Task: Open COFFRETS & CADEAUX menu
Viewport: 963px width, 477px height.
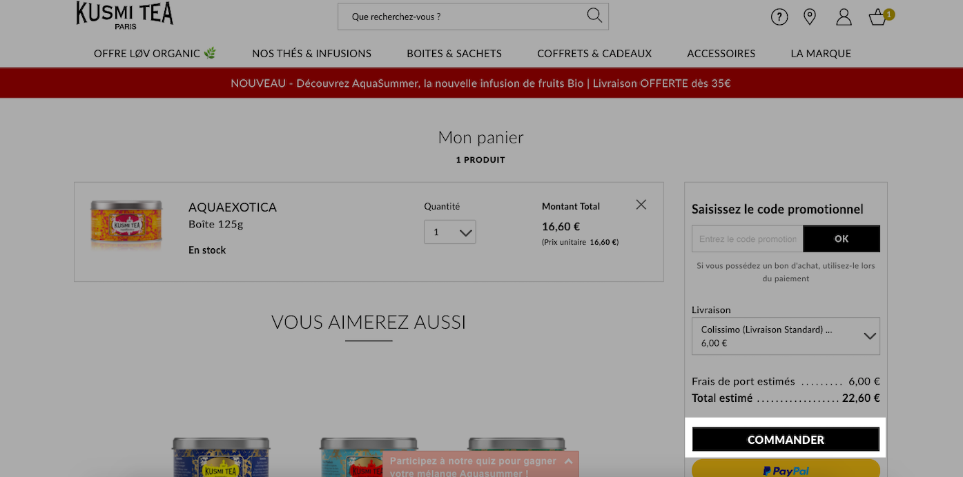Action: [594, 53]
